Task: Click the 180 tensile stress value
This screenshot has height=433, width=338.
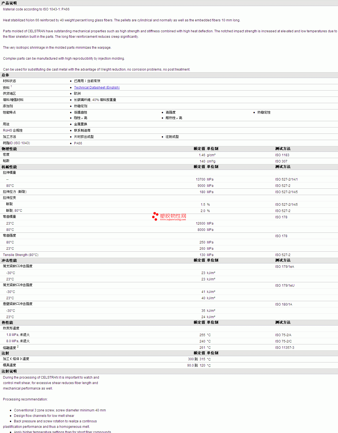Action: click(x=203, y=192)
